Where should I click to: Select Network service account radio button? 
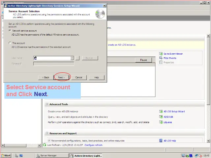coord(10,31)
